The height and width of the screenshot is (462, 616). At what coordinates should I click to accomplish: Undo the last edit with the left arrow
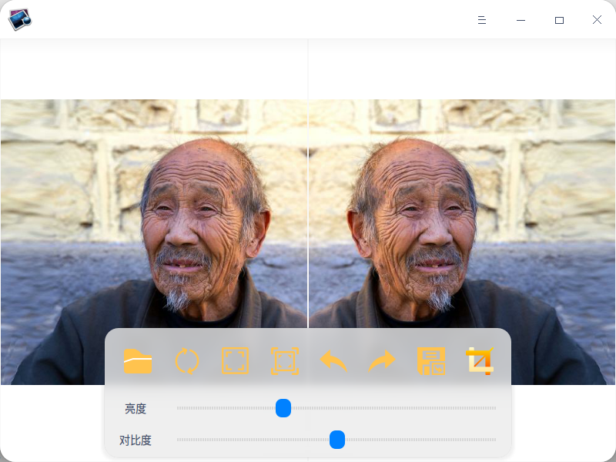(x=333, y=361)
